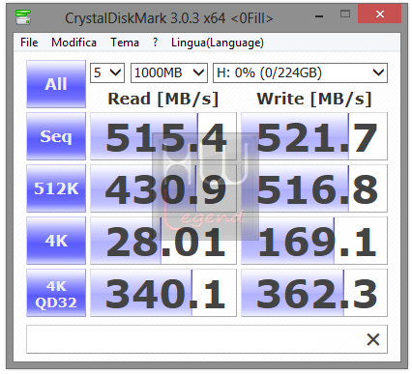The height and width of the screenshot is (374, 412).
Task: Open the Lingua(Language) menu
Action: coord(218,43)
